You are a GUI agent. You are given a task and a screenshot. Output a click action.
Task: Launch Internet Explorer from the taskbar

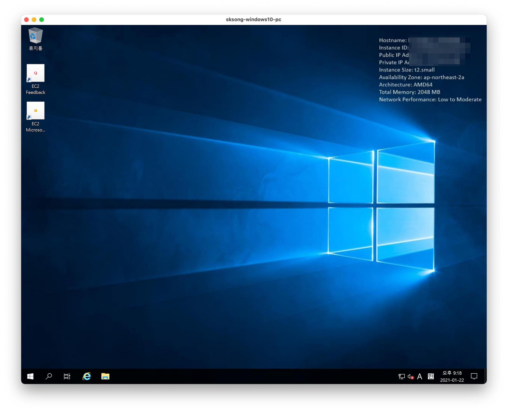point(87,376)
